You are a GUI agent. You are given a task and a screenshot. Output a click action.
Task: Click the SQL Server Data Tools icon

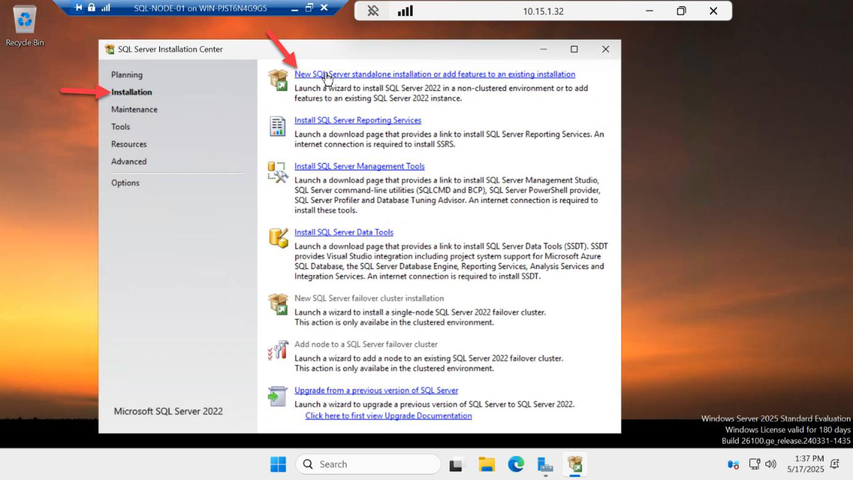(278, 238)
